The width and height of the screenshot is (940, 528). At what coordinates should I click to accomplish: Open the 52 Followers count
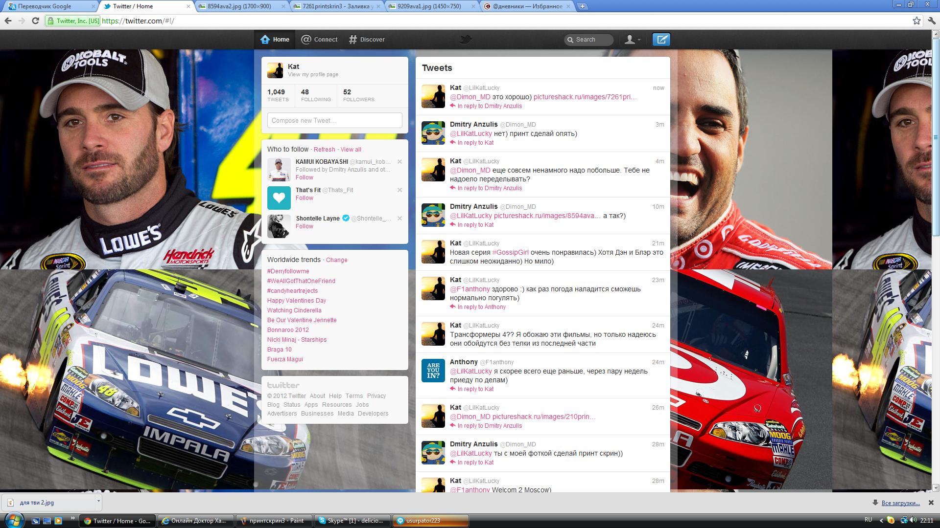coord(358,95)
